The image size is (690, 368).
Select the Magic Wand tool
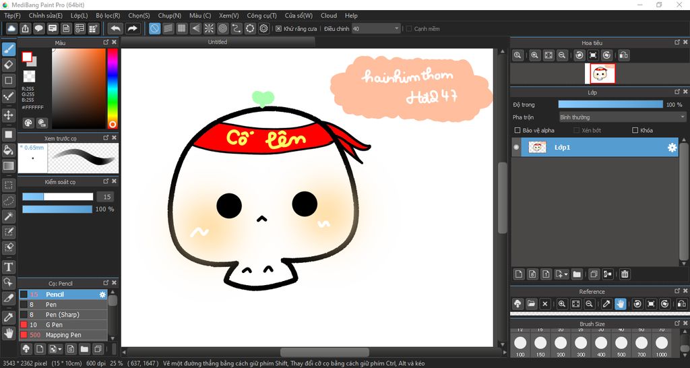coord(8,216)
